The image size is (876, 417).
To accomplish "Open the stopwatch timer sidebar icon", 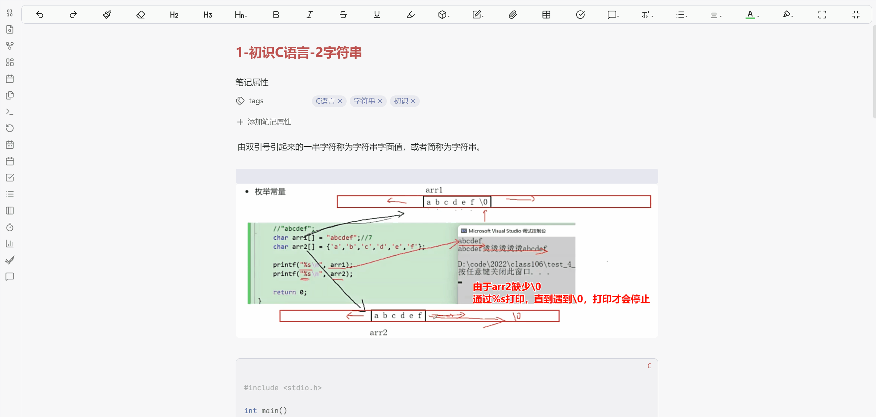I will 10,227.
